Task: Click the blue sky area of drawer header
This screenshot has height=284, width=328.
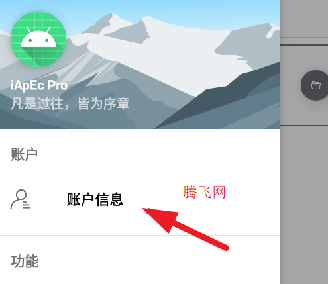Action: click(199, 9)
